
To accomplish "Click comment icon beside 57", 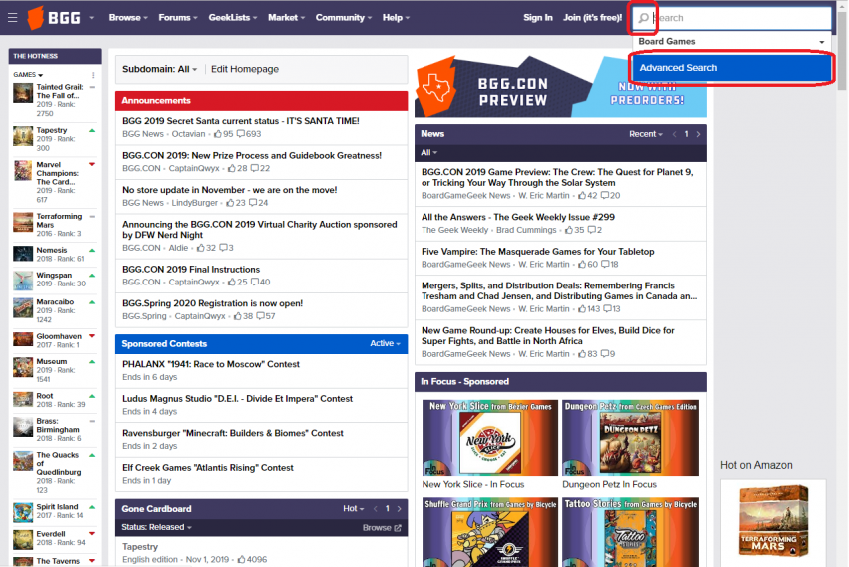I will (x=260, y=316).
